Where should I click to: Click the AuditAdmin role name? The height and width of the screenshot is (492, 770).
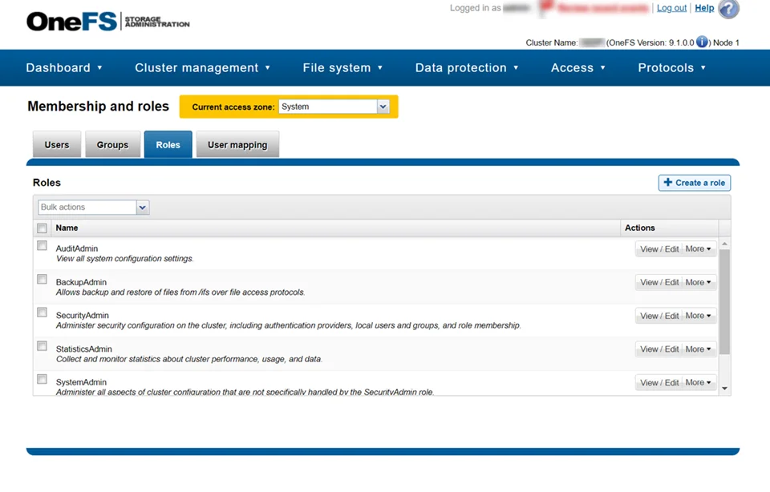77,248
